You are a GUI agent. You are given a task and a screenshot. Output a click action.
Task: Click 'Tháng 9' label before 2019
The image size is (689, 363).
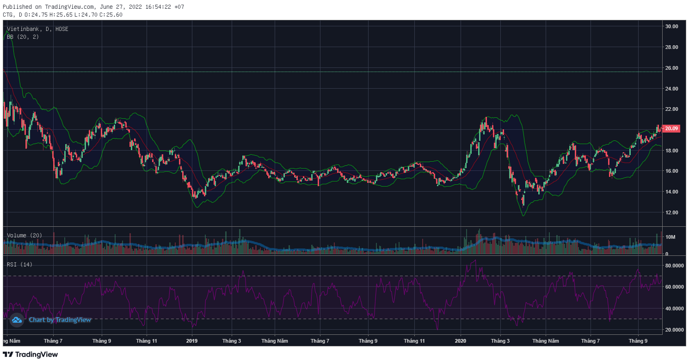[x=102, y=341]
